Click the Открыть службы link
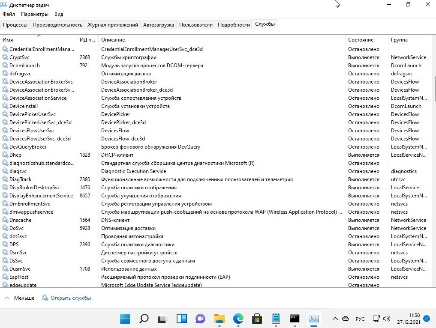 pyautogui.click(x=70, y=298)
